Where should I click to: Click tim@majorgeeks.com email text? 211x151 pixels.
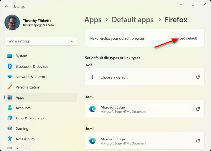pyautogui.click(x=38, y=25)
